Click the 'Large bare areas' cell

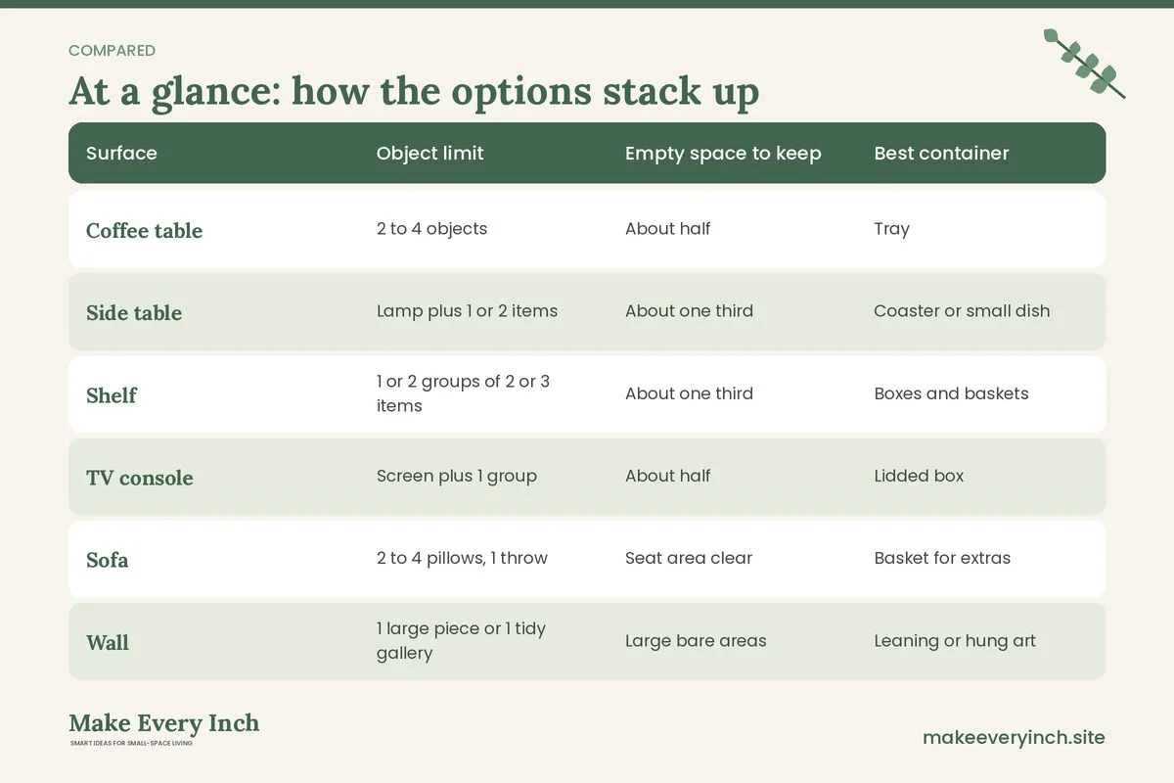pyautogui.click(x=696, y=641)
